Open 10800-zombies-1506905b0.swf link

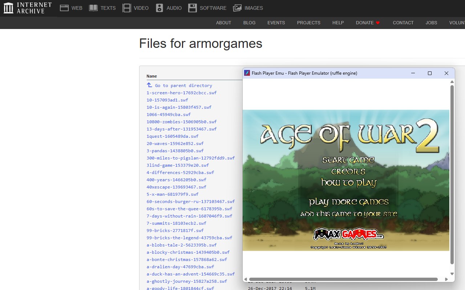click(x=182, y=122)
